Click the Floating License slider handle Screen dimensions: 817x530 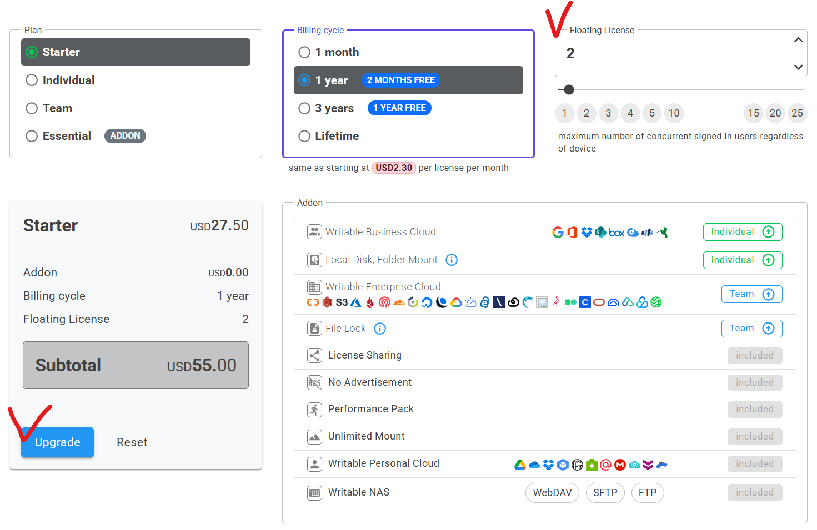pos(569,89)
